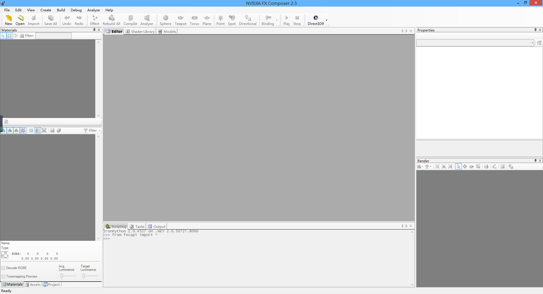Run the Analyze tool
543x294 pixels.
(146, 20)
